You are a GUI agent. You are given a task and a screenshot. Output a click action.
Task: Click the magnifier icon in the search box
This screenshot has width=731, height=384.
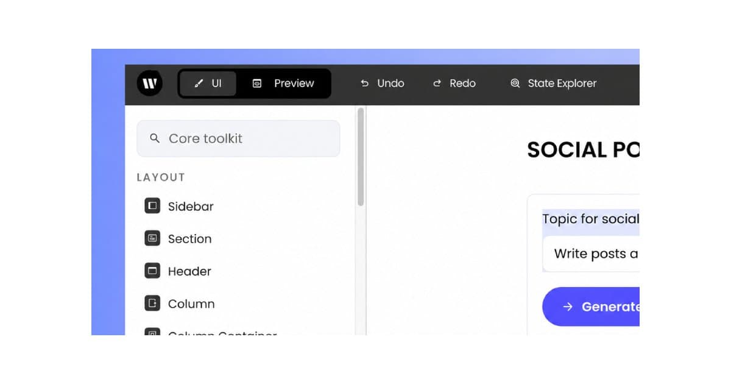pyautogui.click(x=155, y=138)
